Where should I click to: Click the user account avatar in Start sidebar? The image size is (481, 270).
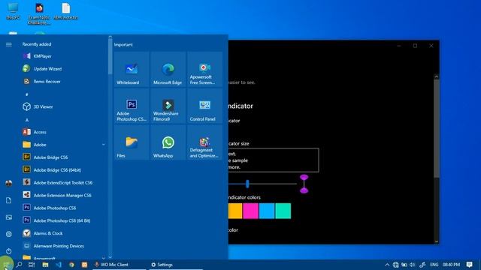(x=8, y=183)
